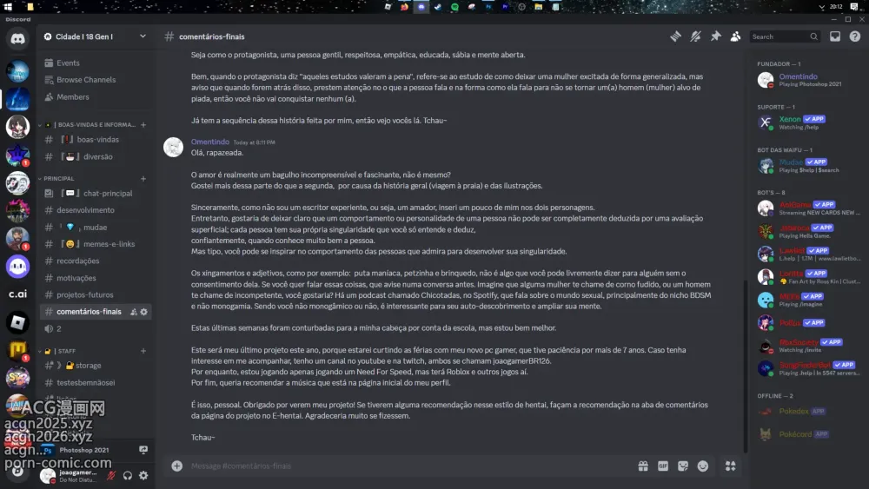Collapse the PRINCIPAL channel category
869x489 pixels.
click(59, 178)
